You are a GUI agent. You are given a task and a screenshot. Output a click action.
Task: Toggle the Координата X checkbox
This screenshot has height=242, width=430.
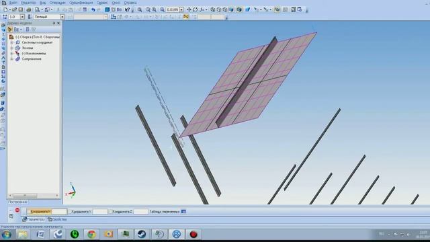[x=29, y=212]
